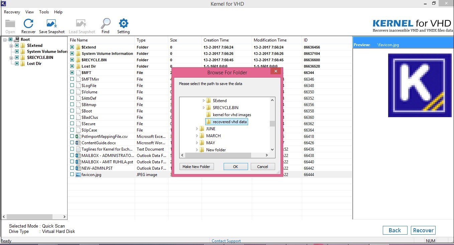This screenshot has width=454, height=245.
Task: Toggle $RECYCLE.BIN checkbox in left tree
Action: tap(17, 58)
